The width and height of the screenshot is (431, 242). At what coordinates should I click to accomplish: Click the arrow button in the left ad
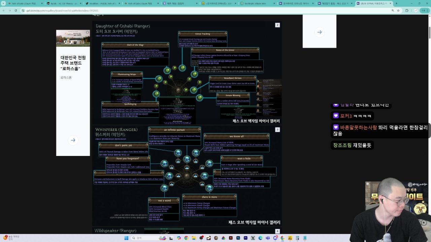(73, 140)
